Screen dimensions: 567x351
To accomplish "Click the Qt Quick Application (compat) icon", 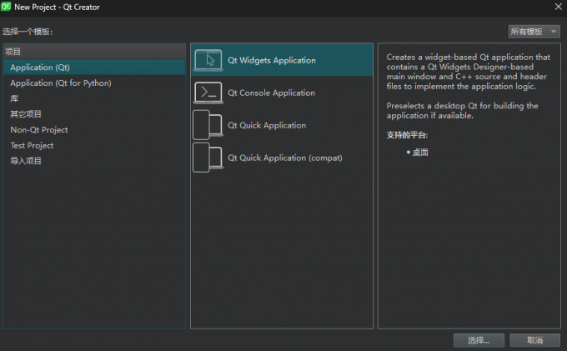I will [x=208, y=158].
